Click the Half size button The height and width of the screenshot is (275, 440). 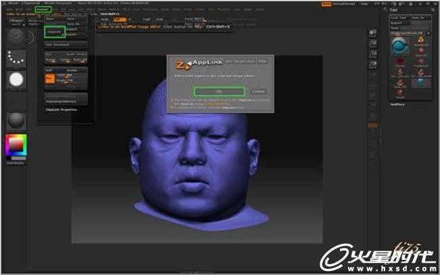pyautogui.click(x=54, y=70)
